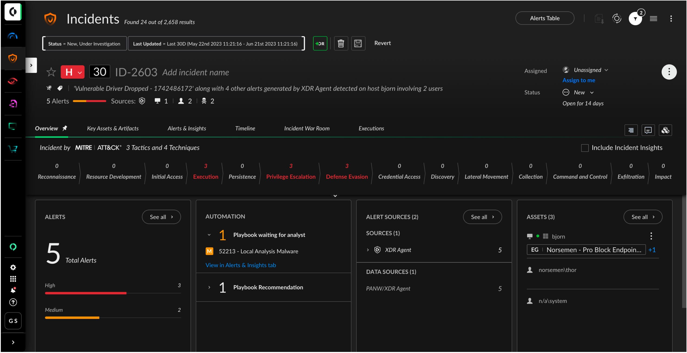This screenshot has width=687, height=353.
Task: Click the trash delete filter icon
Action: coord(341,43)
